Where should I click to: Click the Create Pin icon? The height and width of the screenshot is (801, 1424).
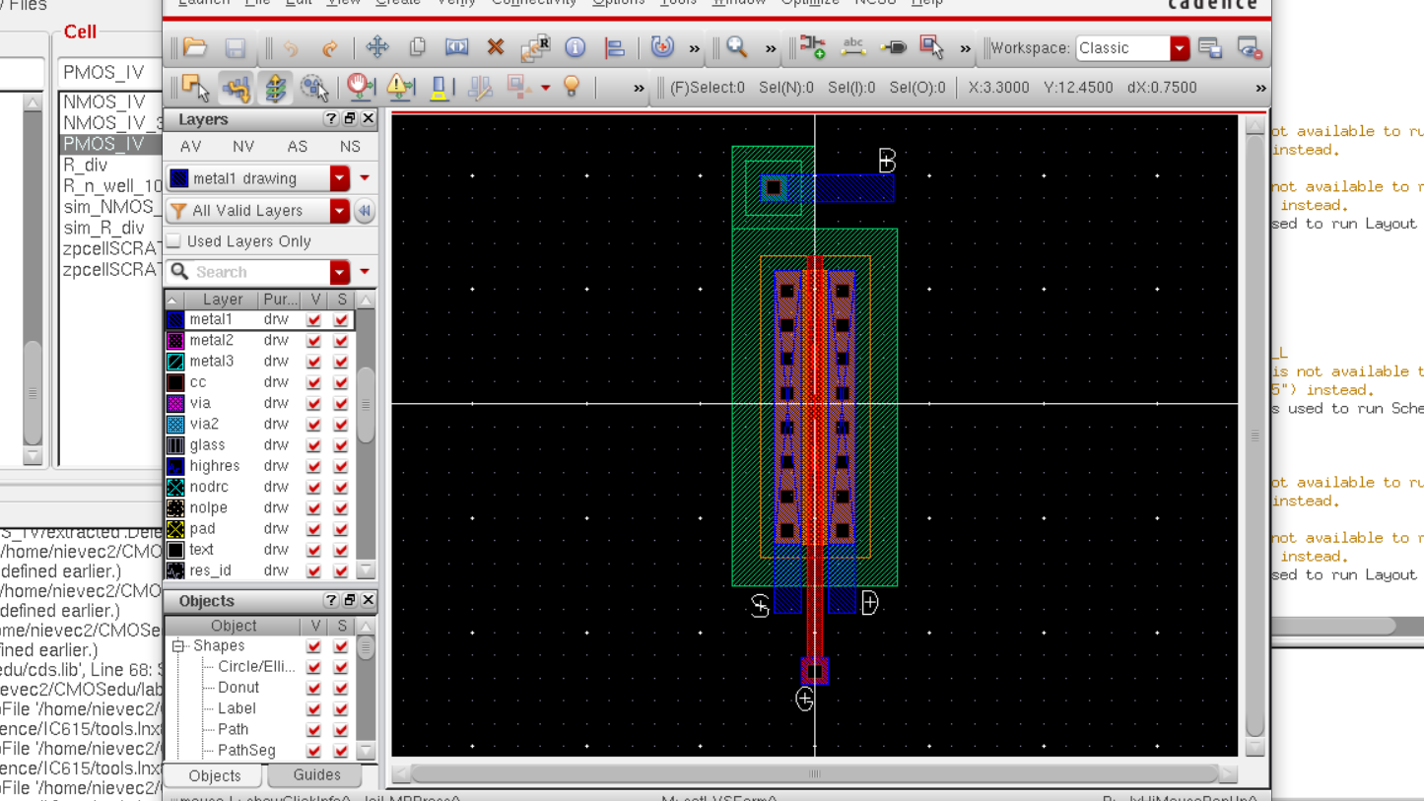pos(893,47)
